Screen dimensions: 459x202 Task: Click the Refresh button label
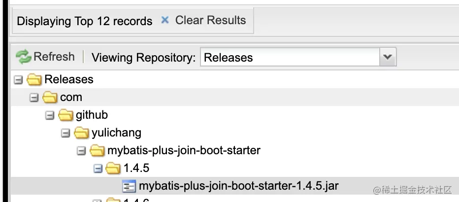click(54, 57)
